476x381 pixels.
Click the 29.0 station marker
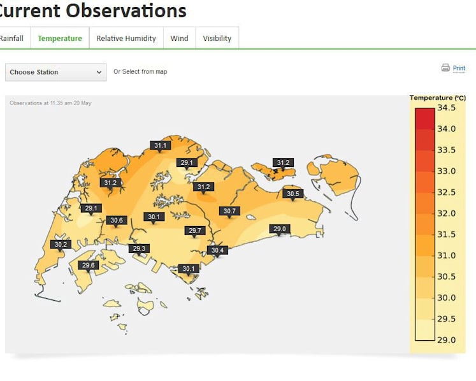(x=280, y=229)
